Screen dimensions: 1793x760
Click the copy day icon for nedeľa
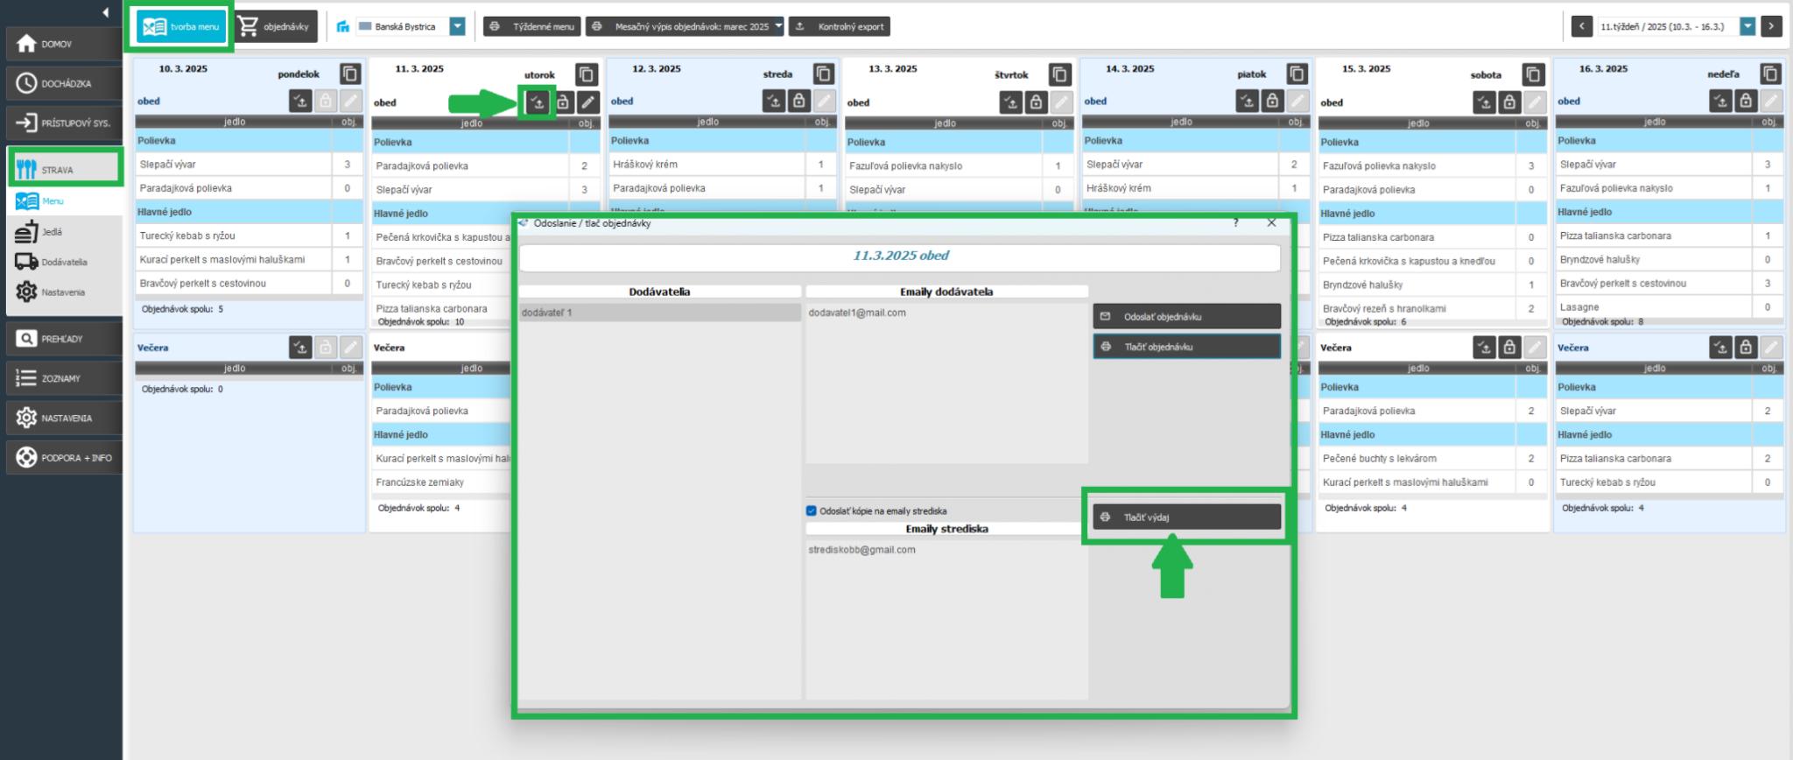click(1770, 74)
